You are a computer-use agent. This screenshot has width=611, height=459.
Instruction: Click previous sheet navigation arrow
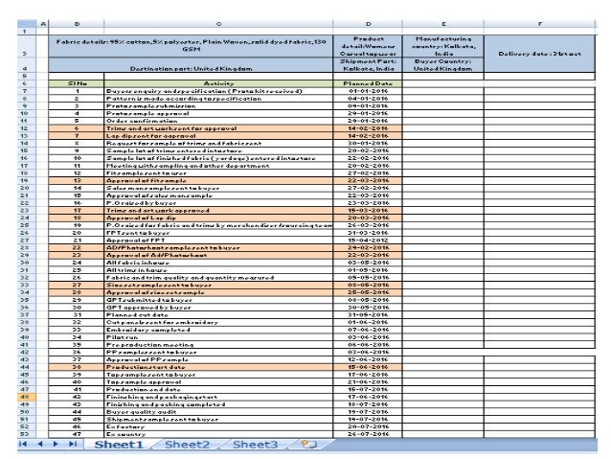(40, 444)
